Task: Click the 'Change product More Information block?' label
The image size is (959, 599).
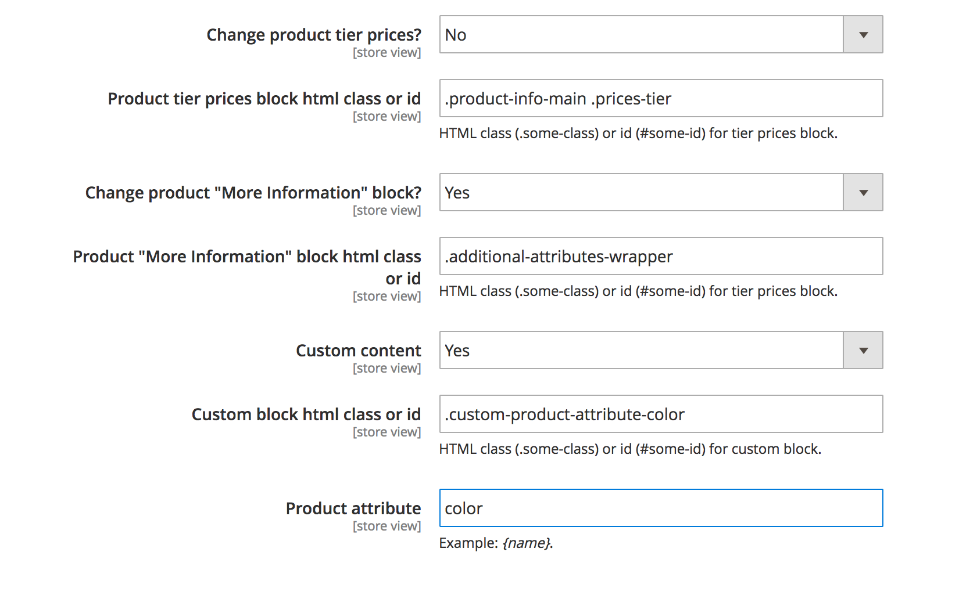Action: (x=253, y=193)
